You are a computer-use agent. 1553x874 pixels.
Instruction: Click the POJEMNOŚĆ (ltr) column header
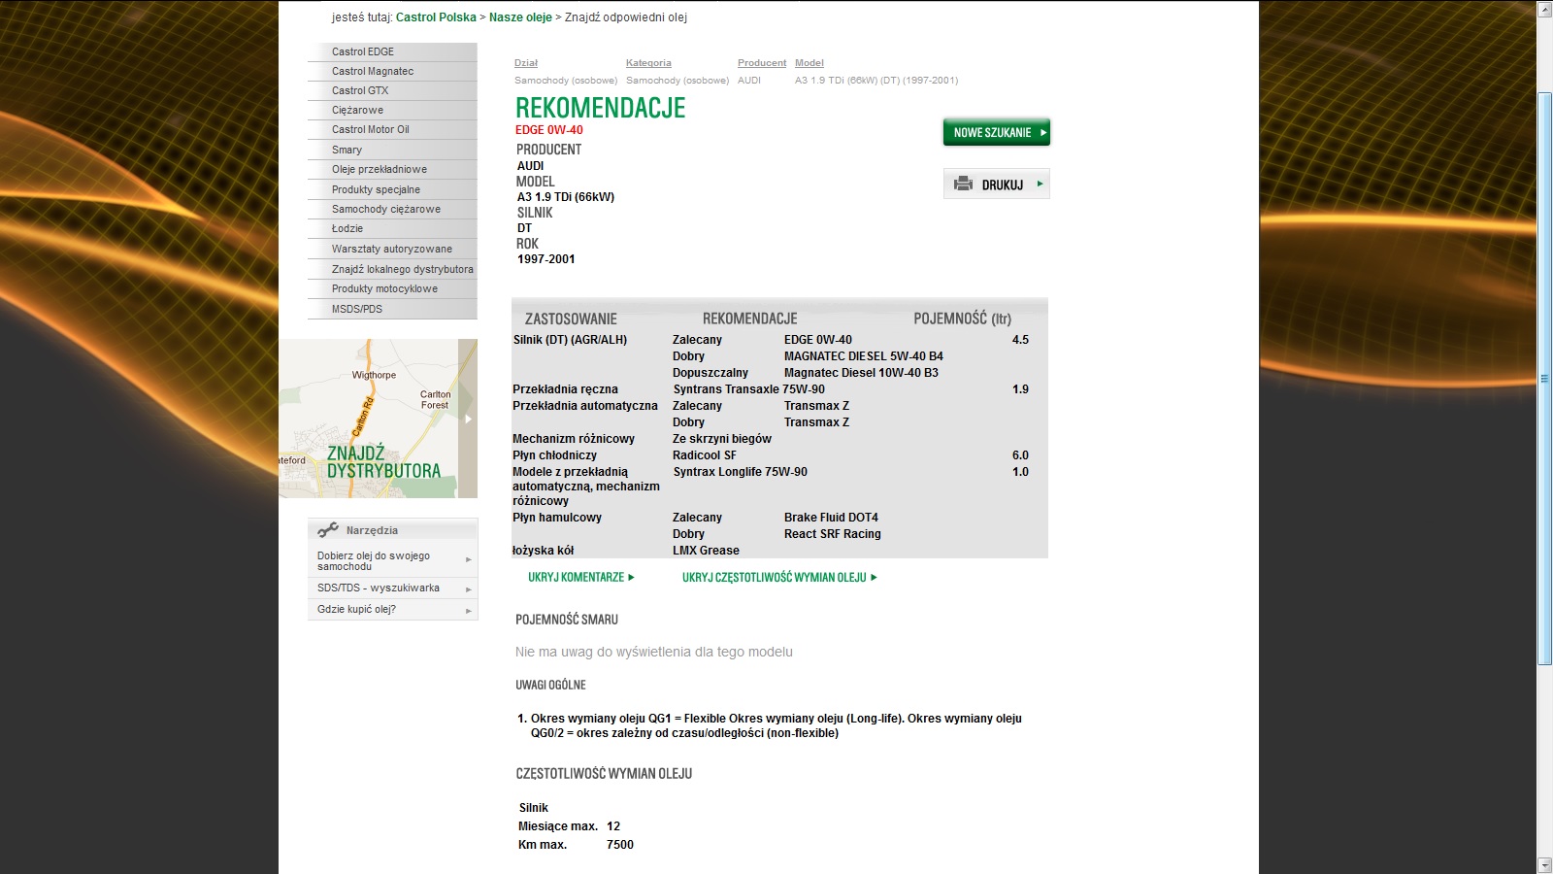point(962,319)
